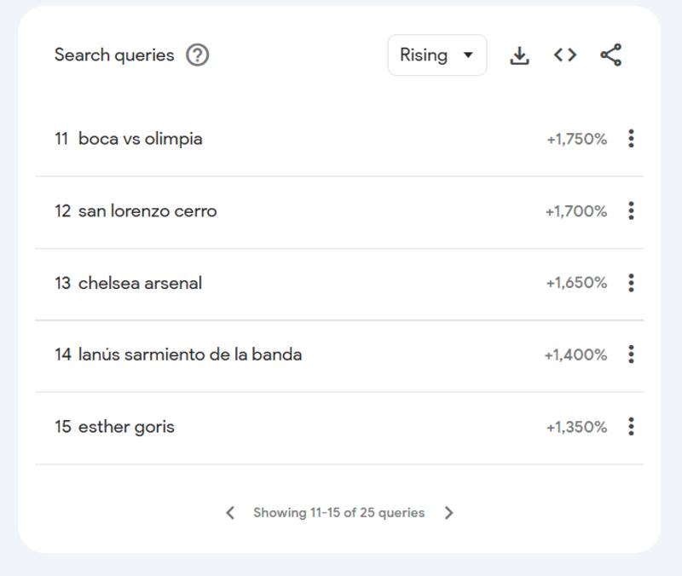Click the share icon
Viewport: 682px width, 576px height.
tap(610, 55)
